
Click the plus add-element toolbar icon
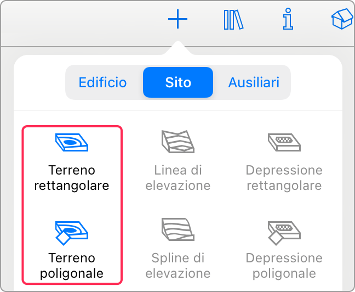pos(177,19)
